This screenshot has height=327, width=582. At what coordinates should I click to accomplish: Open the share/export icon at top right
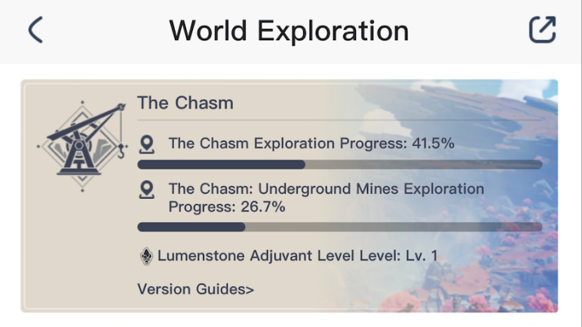point(543,29)
